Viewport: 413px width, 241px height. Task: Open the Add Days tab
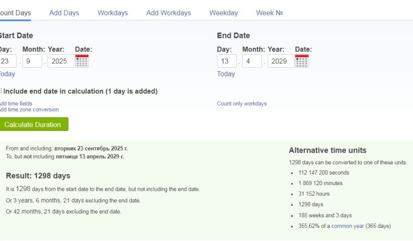(64, 13)
